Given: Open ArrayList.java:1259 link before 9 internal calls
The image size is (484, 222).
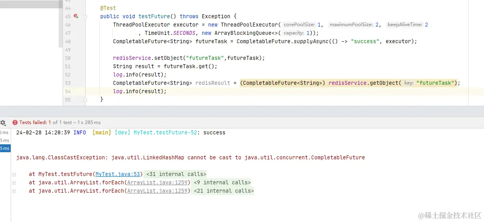Looking at the screenshot, I should click(x=158, y=182).
